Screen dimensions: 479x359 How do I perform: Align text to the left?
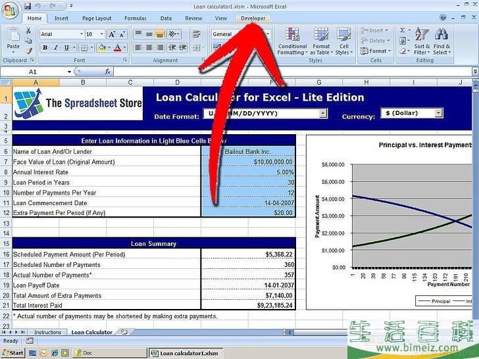[138, 47]
